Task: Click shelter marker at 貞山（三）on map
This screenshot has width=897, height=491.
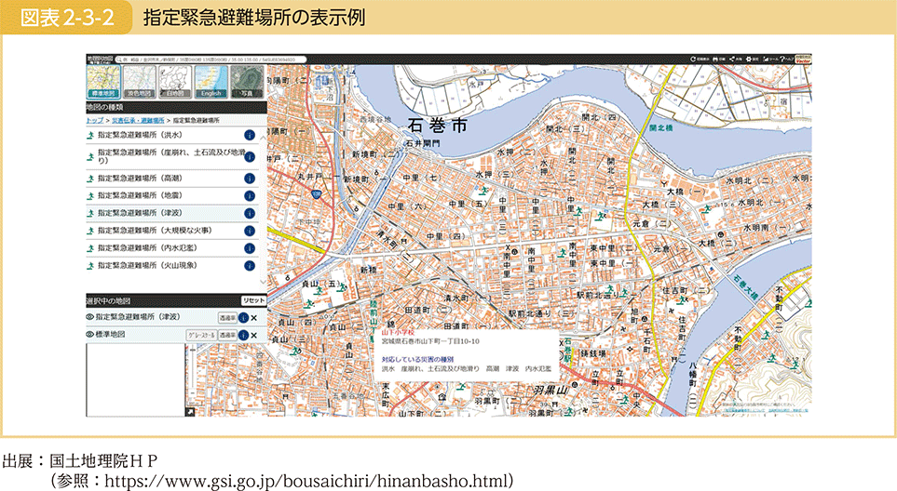Action: point(296,352)
